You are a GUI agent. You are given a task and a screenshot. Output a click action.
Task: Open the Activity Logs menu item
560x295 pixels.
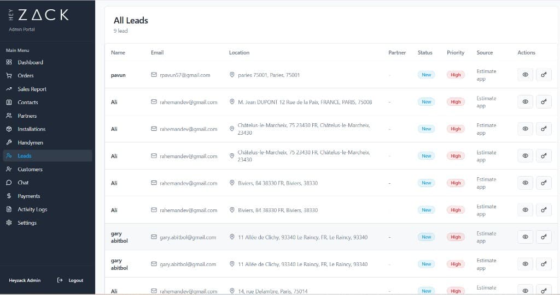(48, 209)
